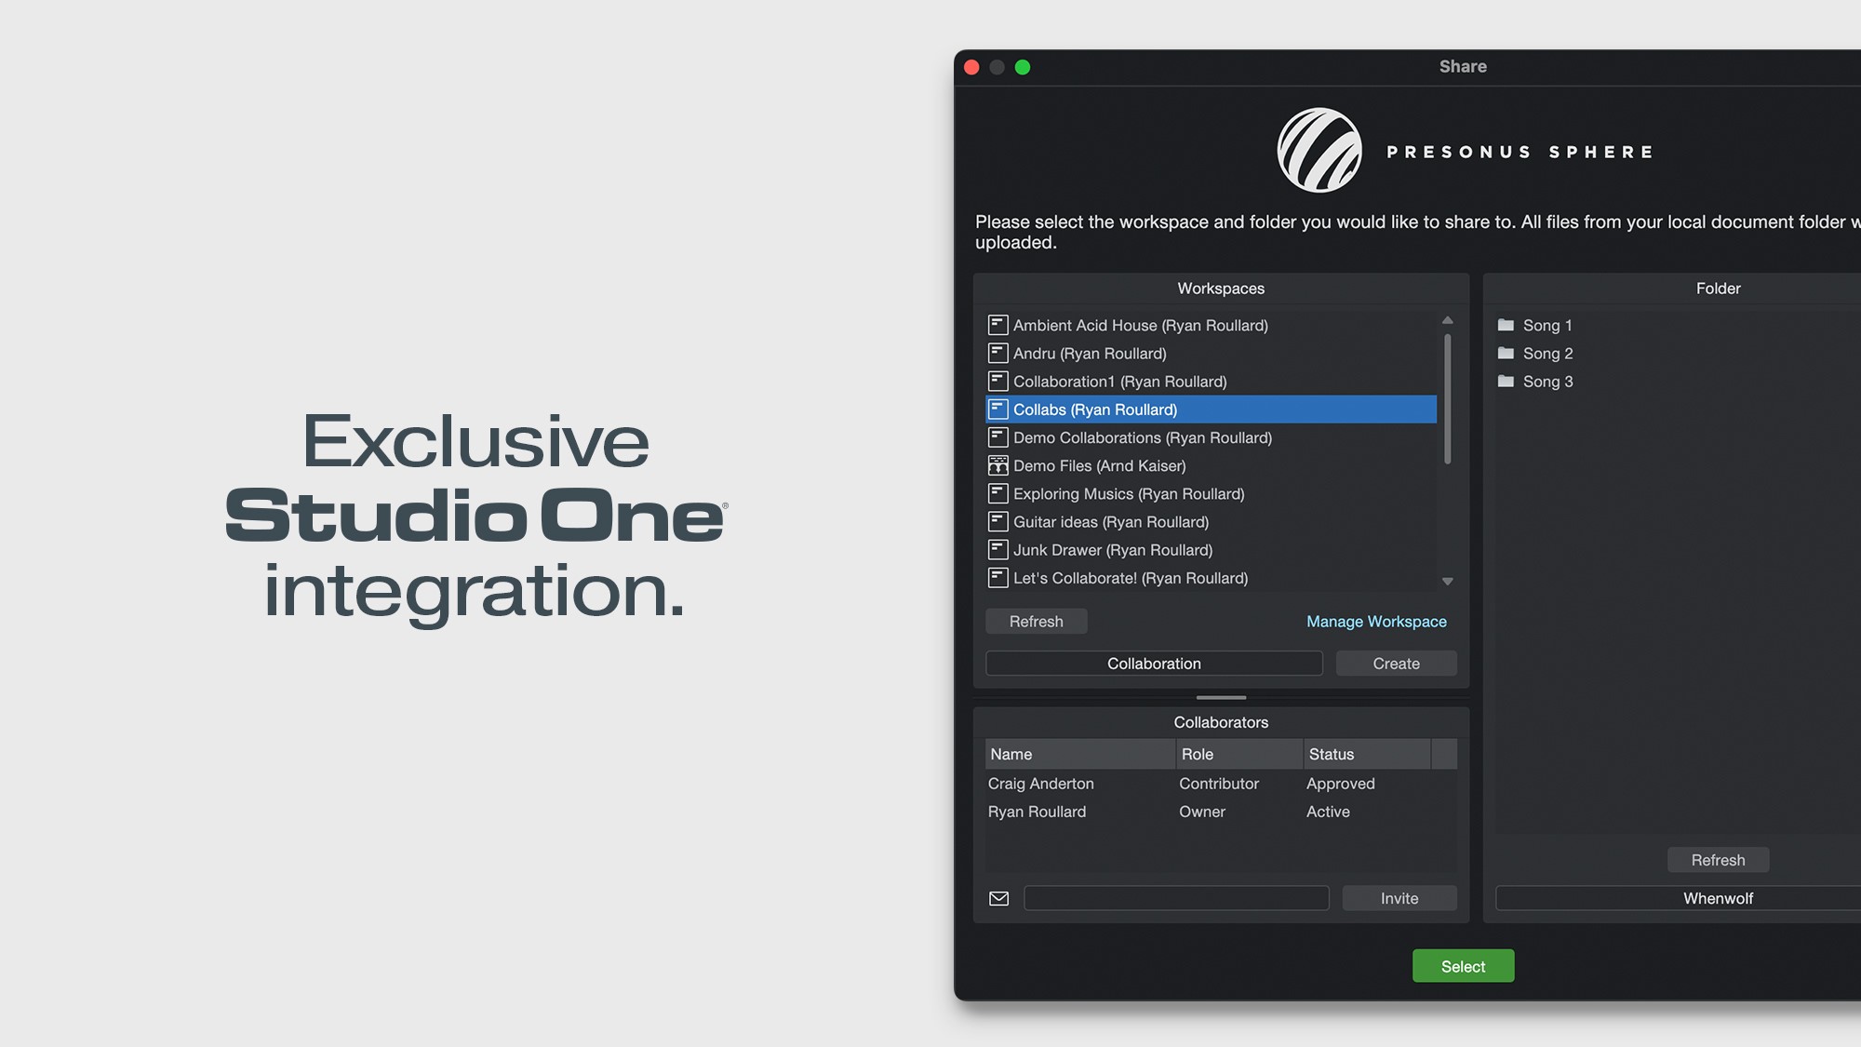
Task: Click the Create button for new folder
Action: tap(1396, 664)
